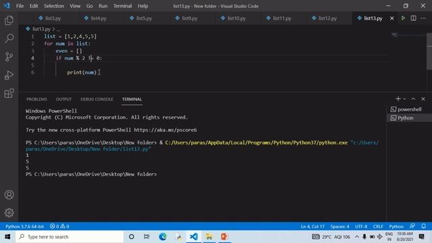Launch Microsoft Edge from taskbar
Viewport: 432px width, 243px height.
click(163, 237)
